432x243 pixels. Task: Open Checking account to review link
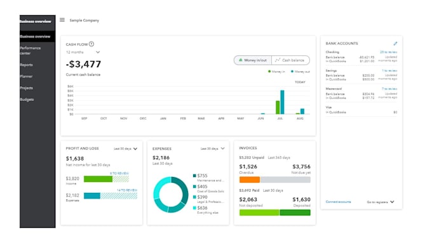pyautogui.click(x=388, y=52)
